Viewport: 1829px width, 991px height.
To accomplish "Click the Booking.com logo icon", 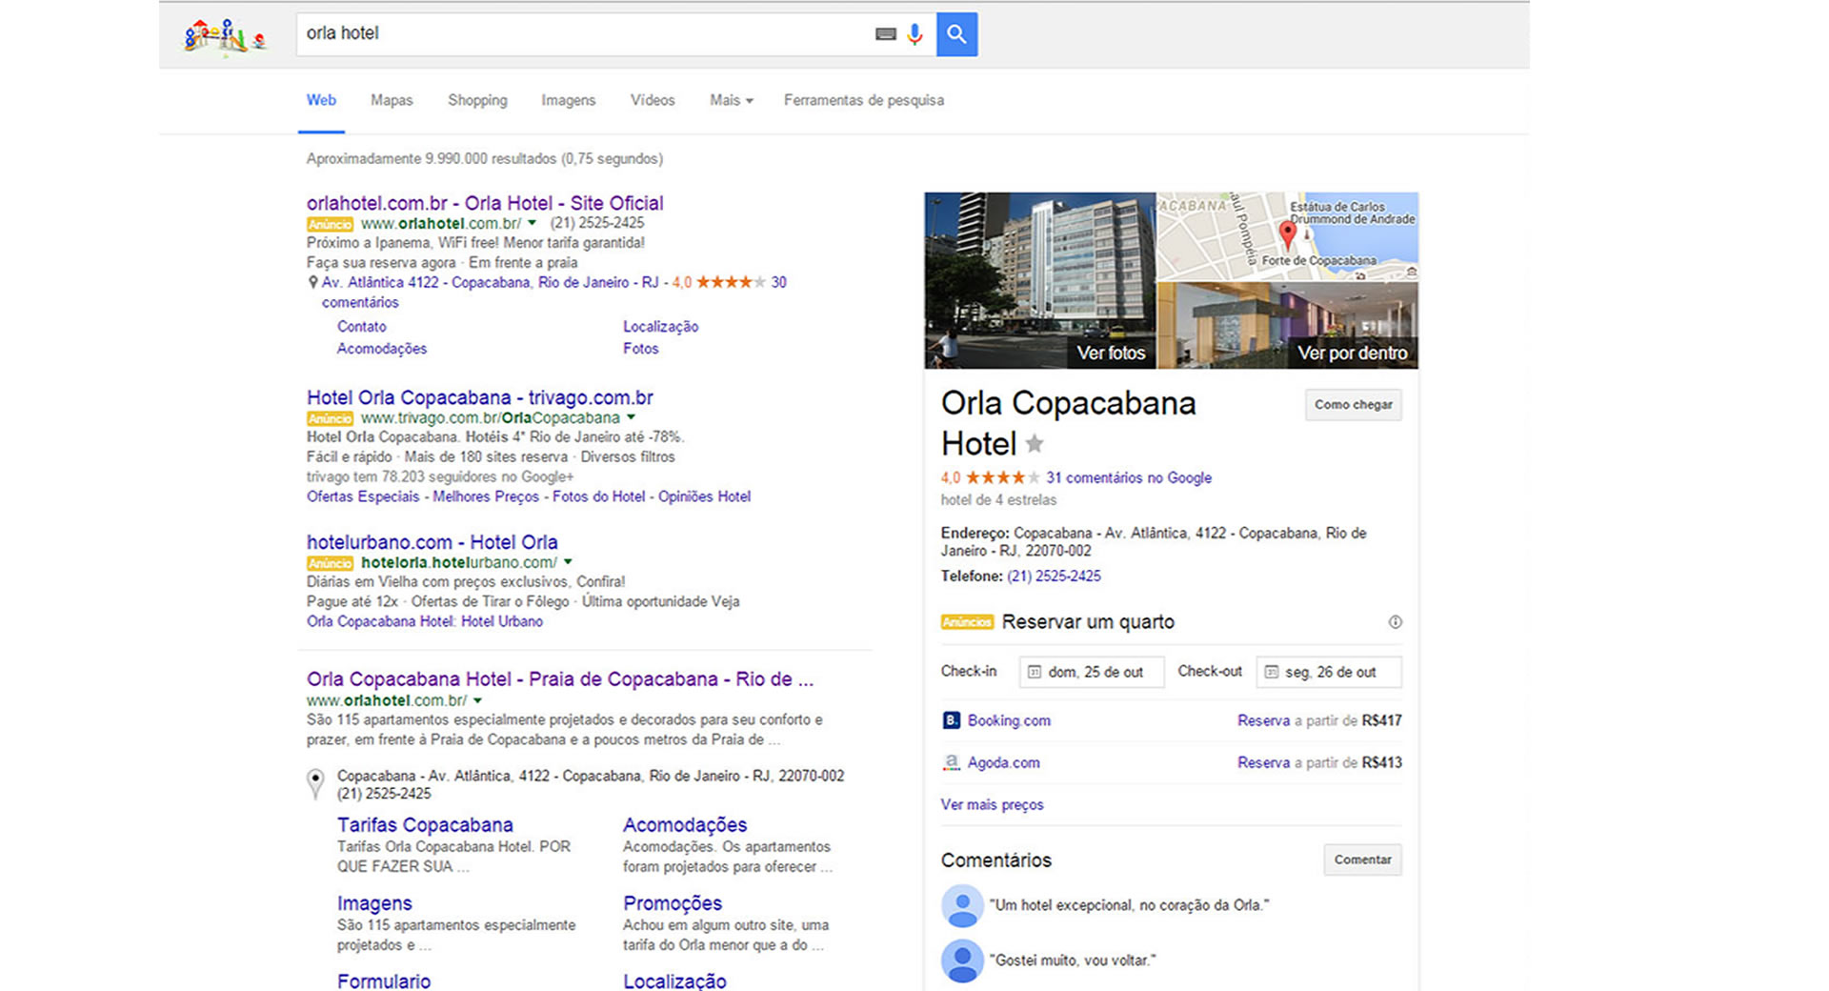I will click(x=951, y=720).
